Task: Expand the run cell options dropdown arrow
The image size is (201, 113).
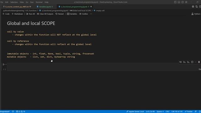Action: [6, 64]
